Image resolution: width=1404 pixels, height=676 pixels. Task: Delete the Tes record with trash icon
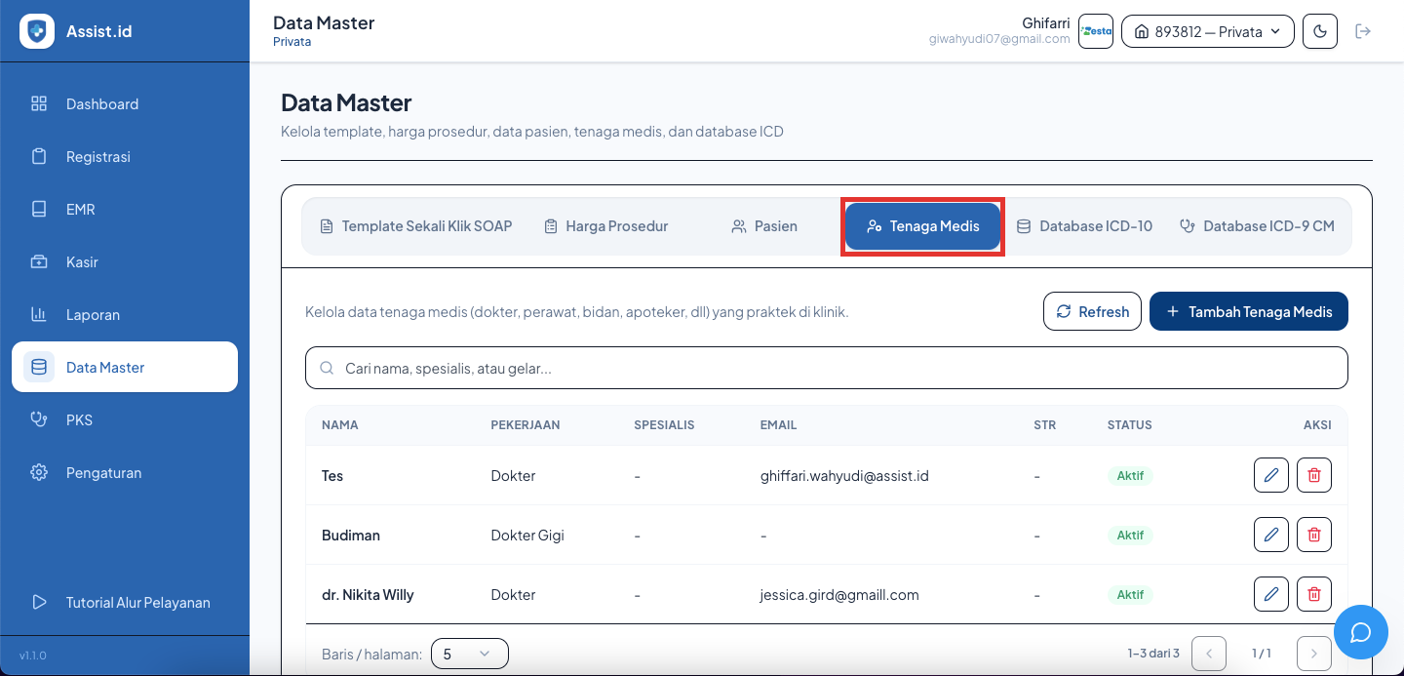(x=1314, y=475)
